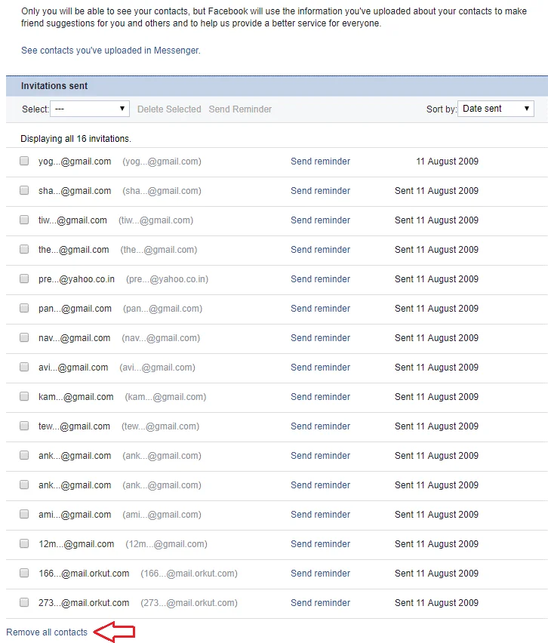Open See contacts you've uploaded in Messenger
This screenshot has width=548, height=643.
click(111, 51)
